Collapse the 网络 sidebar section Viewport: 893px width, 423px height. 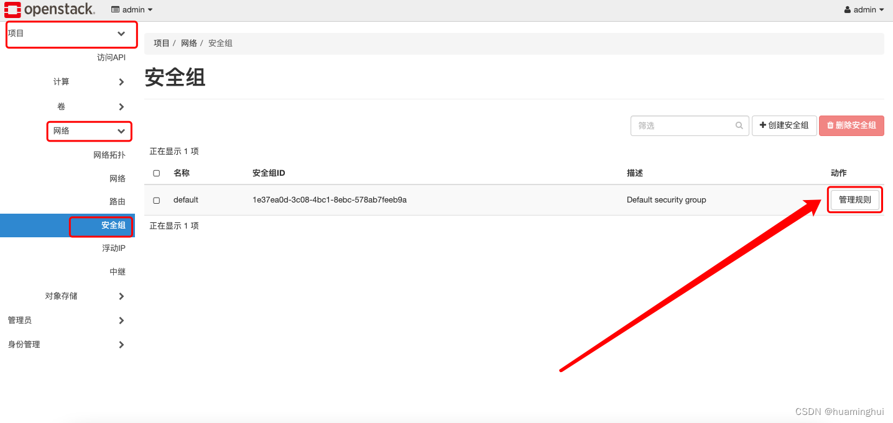pyautogui.click(x=89, y=131)
